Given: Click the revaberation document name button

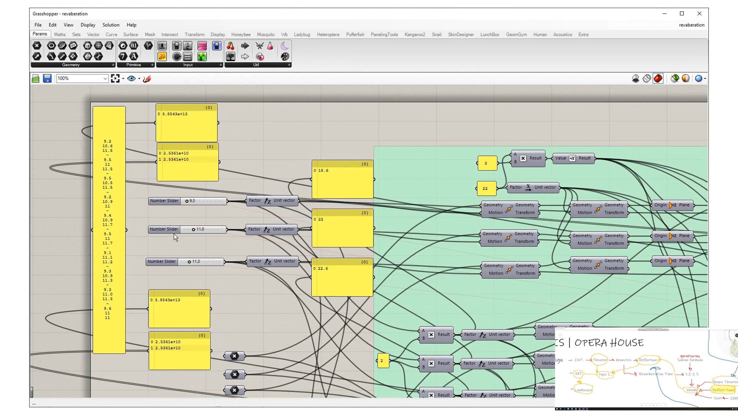Looking at the screenshot, I should [691, 25].
